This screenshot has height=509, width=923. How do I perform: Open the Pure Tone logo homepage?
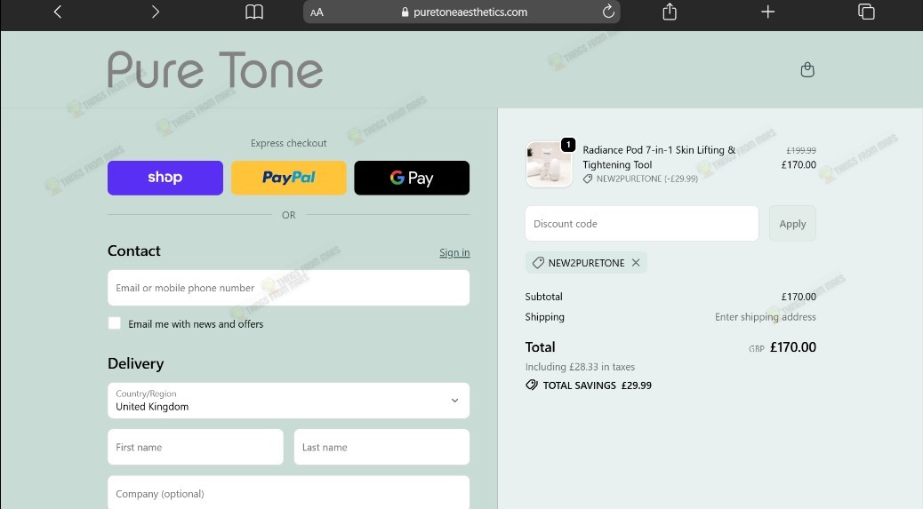click(x=215, y=70)
